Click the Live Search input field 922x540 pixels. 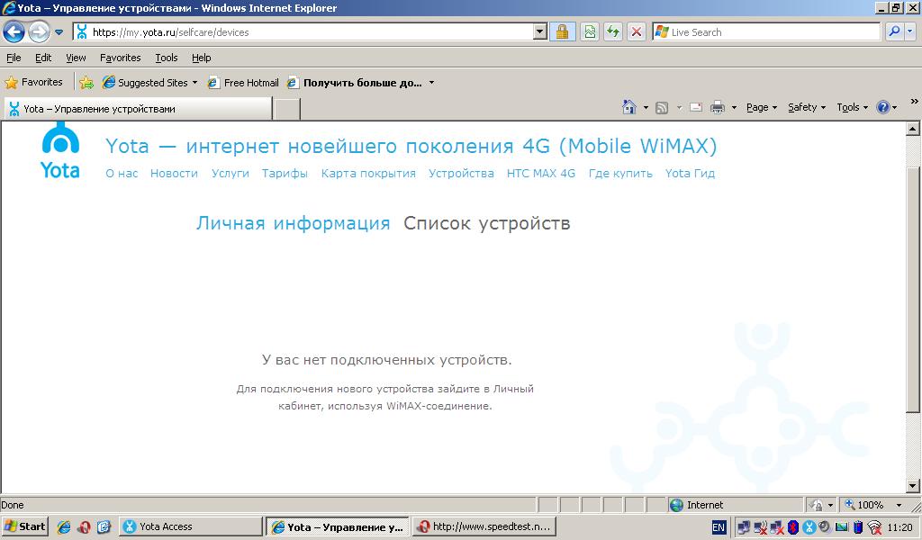[767, 31]
